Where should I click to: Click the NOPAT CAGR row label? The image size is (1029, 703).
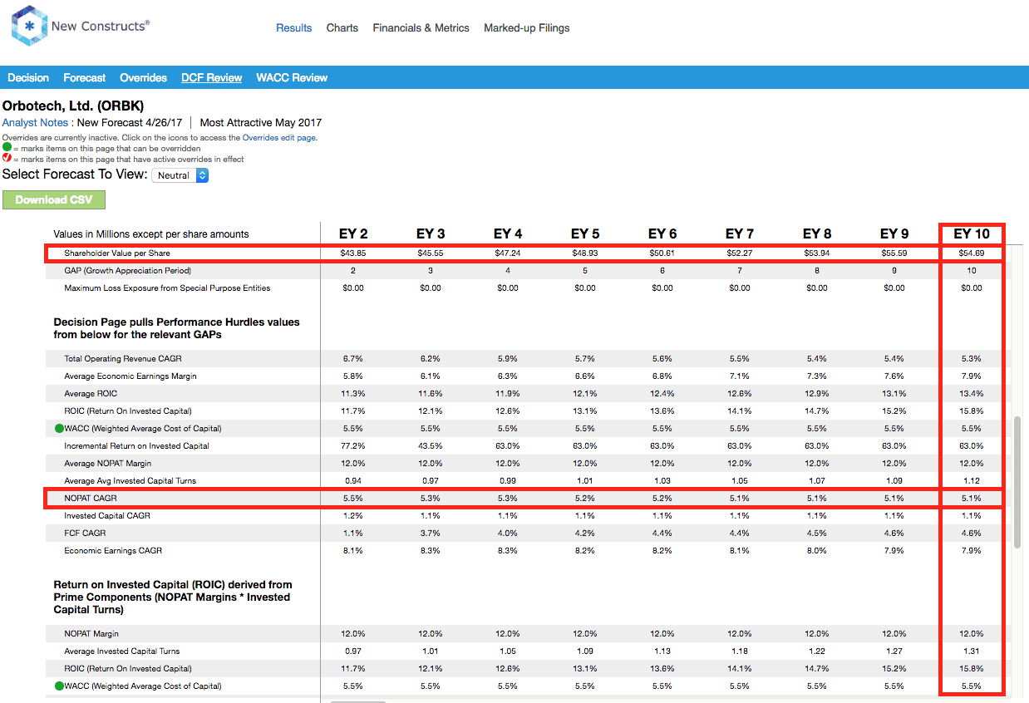[91, 498]
